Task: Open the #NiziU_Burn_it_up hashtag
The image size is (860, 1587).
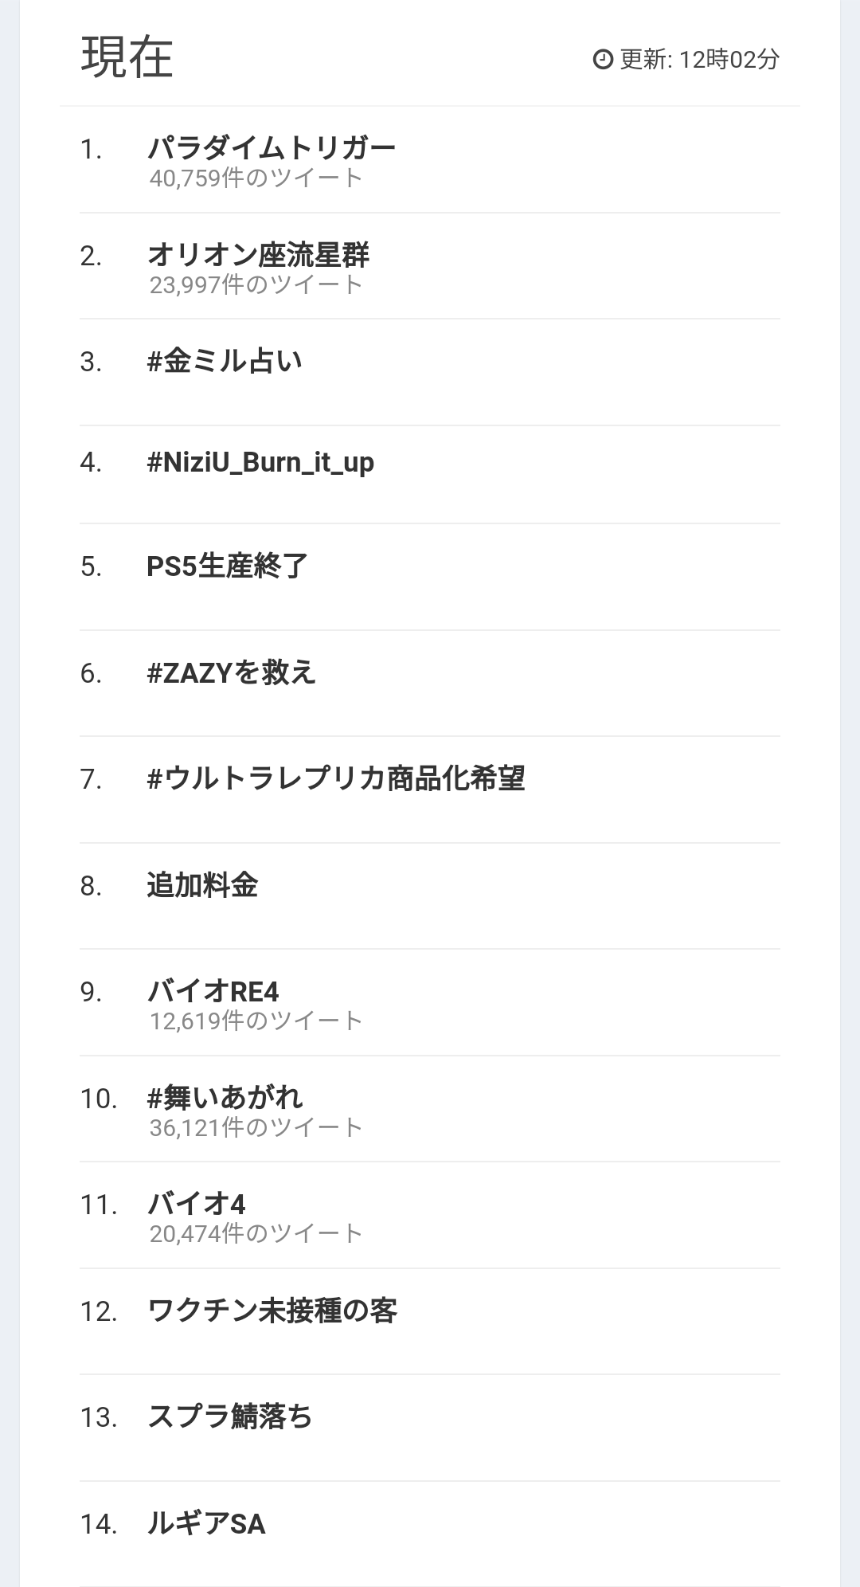Action: pos(260,462)
